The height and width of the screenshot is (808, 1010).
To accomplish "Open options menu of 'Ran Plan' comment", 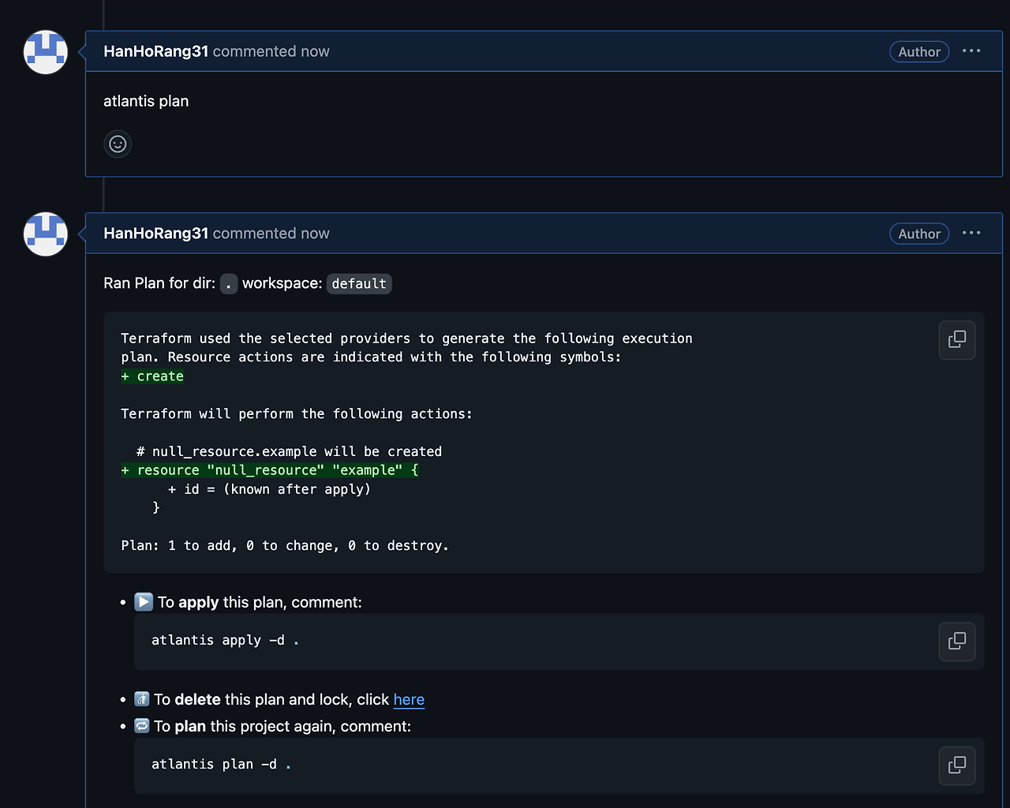I will click(971, 234).
